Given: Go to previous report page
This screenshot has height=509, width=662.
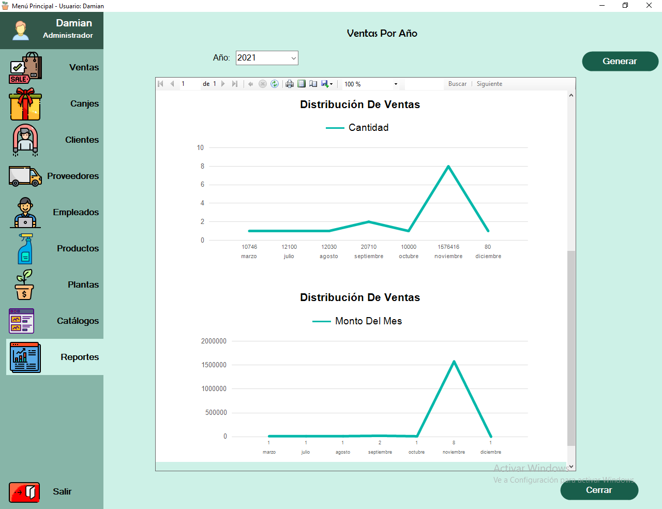Looking at the screenshot, I should point(172,84).
